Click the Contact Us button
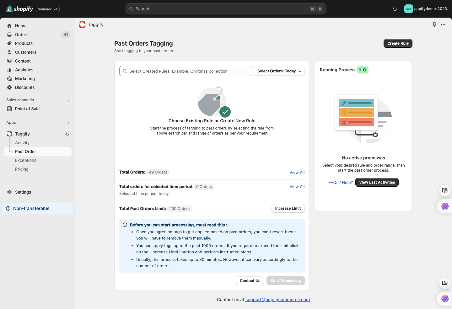This screenshot has height=309, width=452. click(x=250, y=281)
